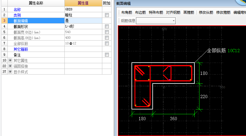Pick the 画箍筋 tool

click(189, 13)
